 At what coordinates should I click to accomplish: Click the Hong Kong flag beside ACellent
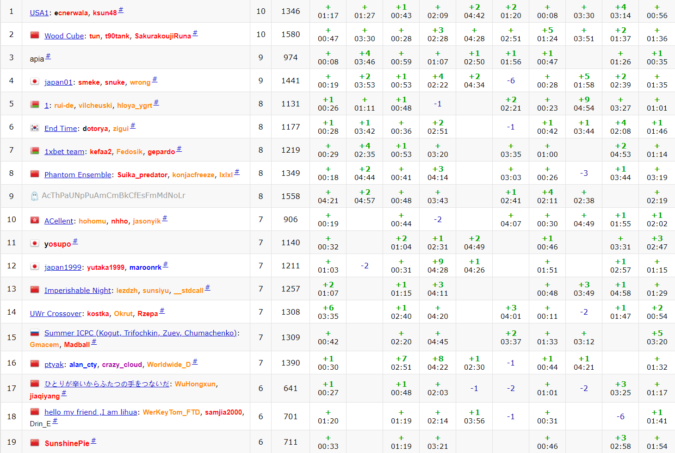click(x=35, y=220)
